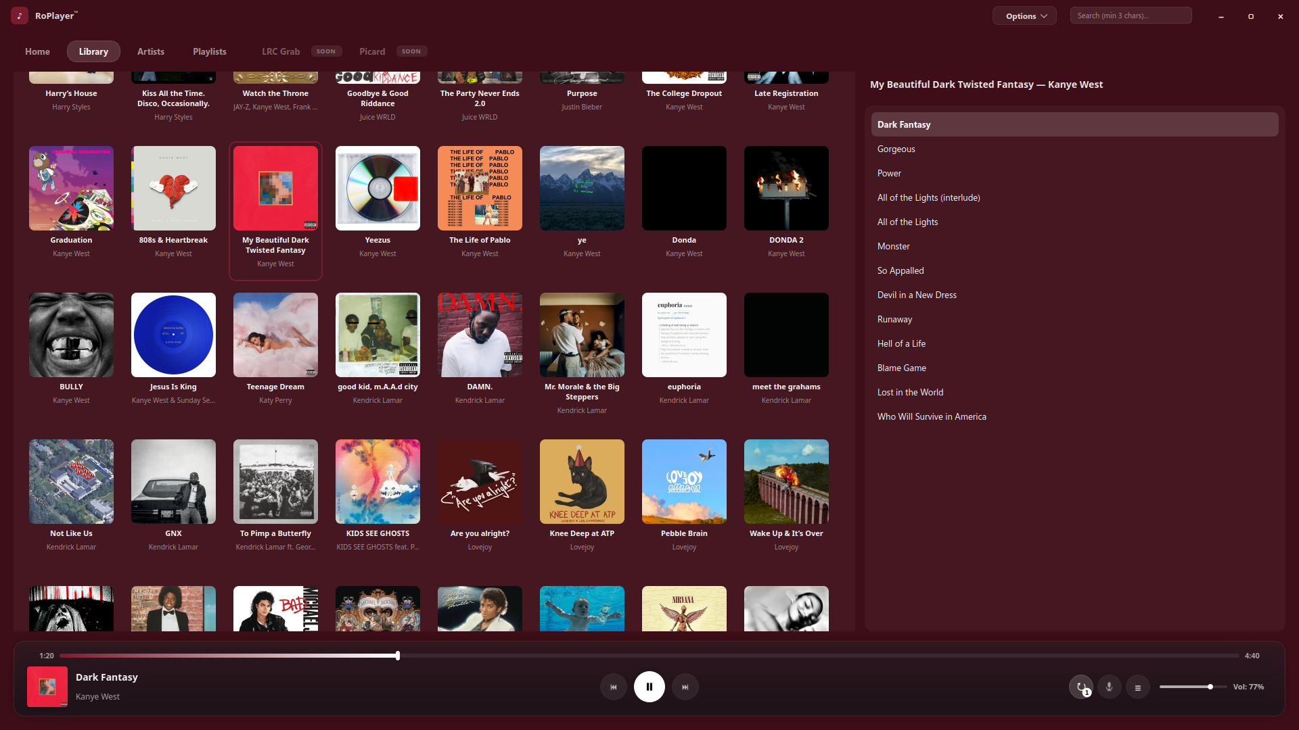
Task: Click The College Dropout album title
Action: coord(684,93)
